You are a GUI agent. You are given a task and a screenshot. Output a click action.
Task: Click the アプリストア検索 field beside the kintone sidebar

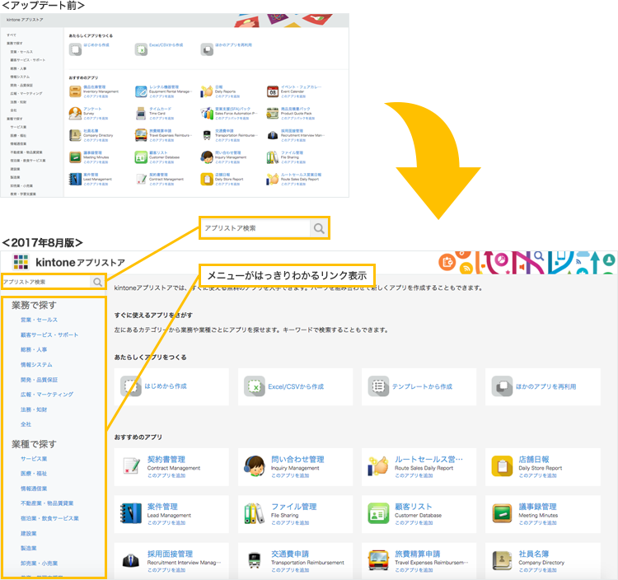click(x=45, y=282)
